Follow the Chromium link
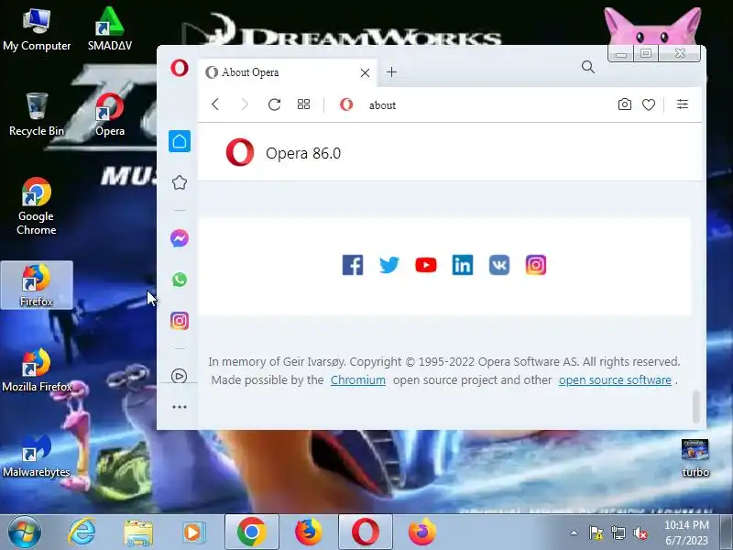Viewport: 733px width, 550px height. (358, 380)
